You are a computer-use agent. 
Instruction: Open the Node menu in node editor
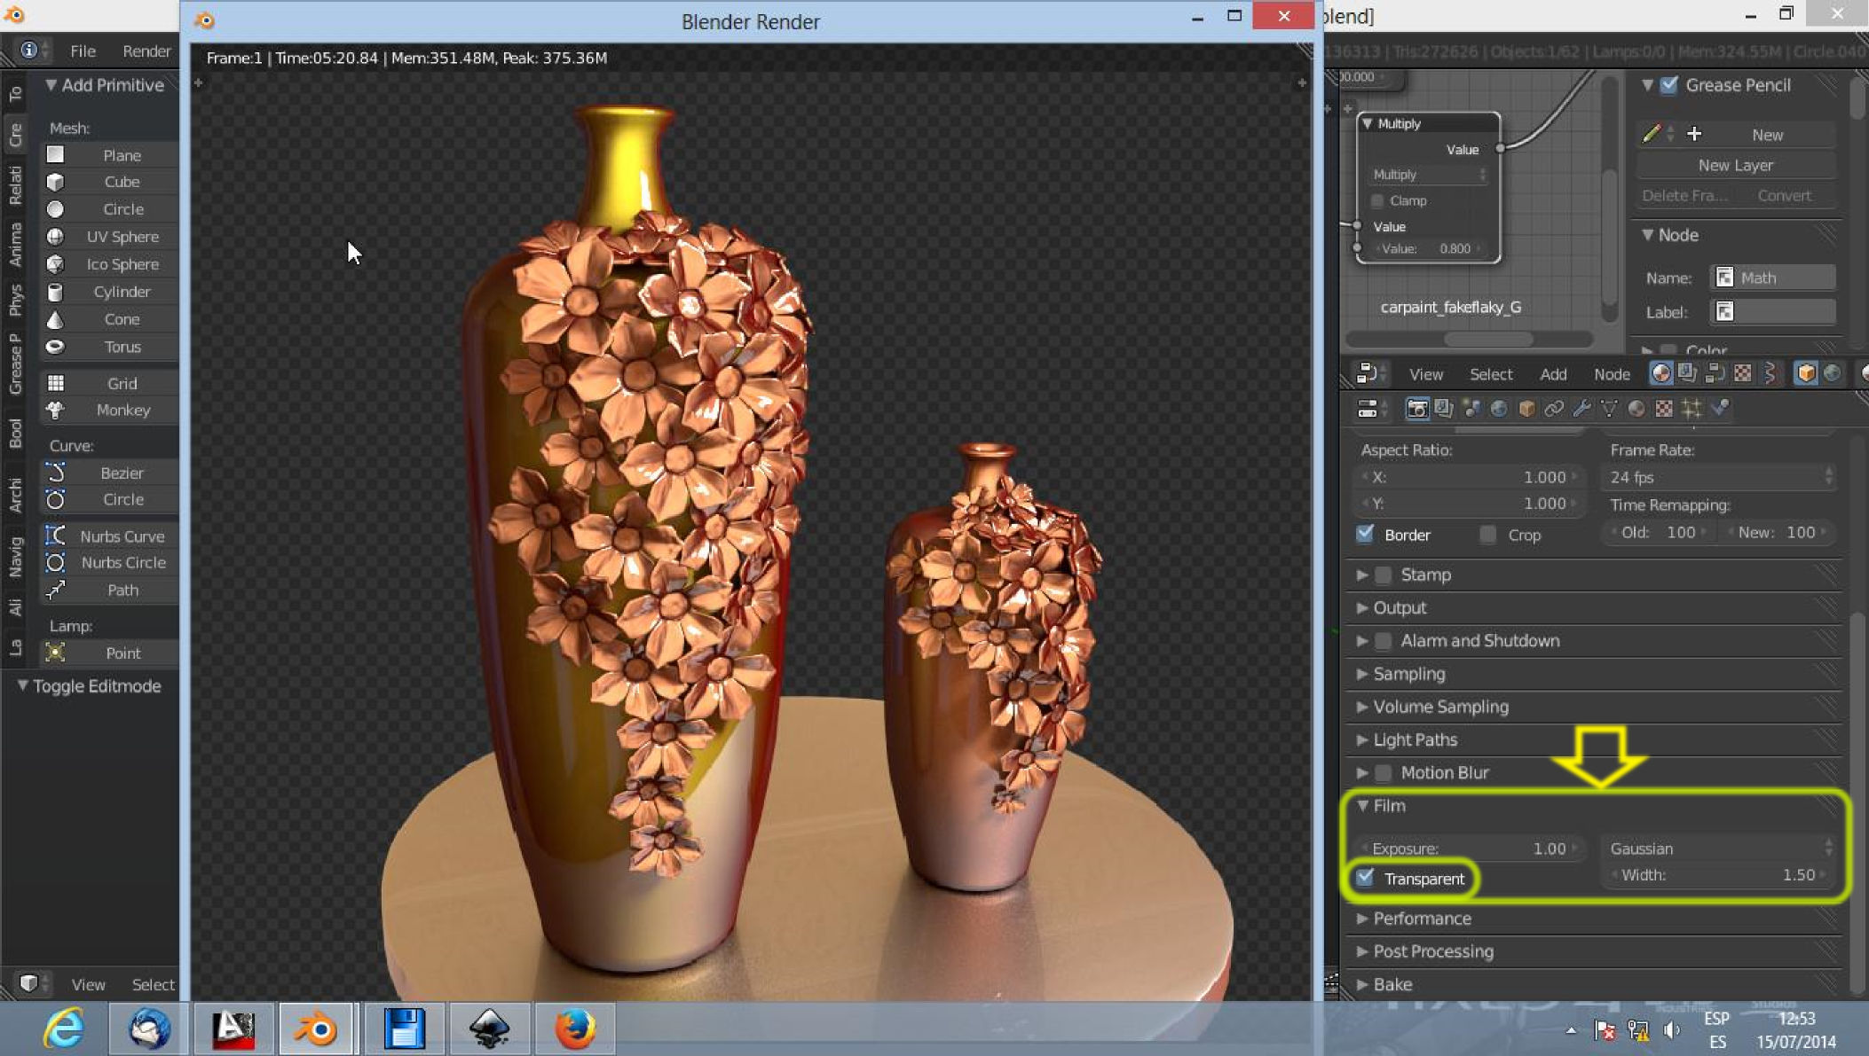pos(1611,374)
